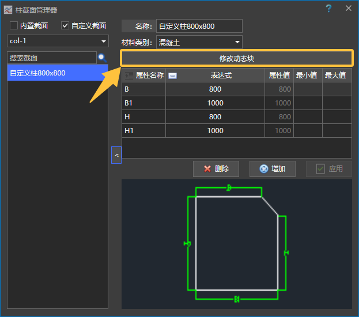Click the 最小值 column header

(x=308, y=76)
